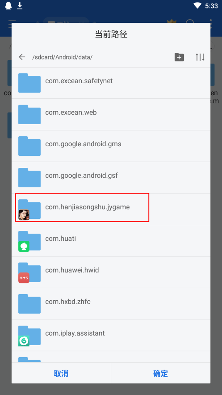Tap the Wi-Fi status icon
222x395 pixels.
198,5
